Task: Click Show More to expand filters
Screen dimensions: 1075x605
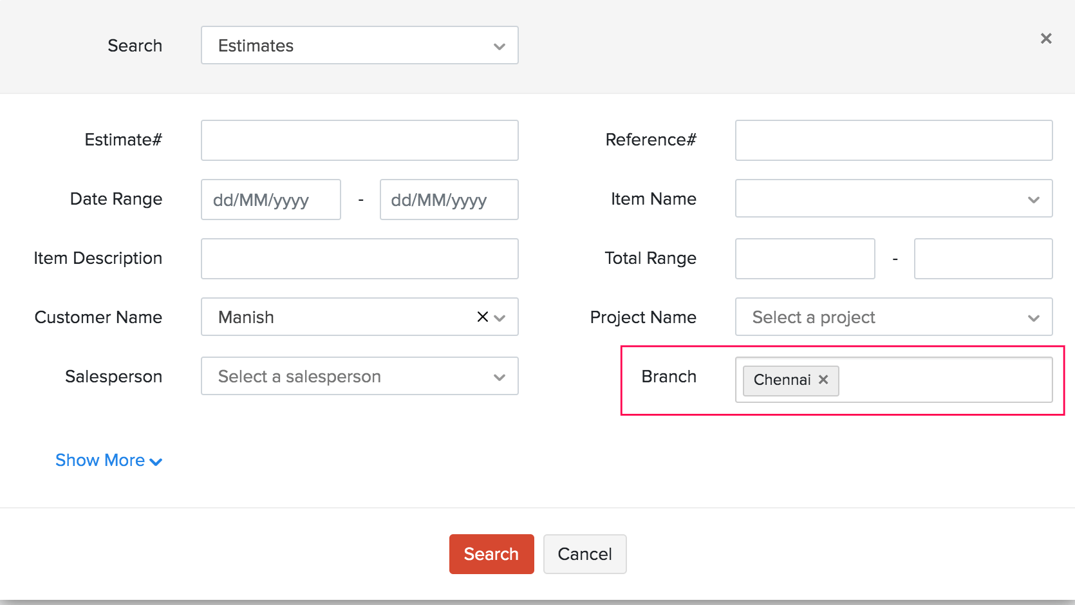Action: pyautogui.click(x=108, y=461)
